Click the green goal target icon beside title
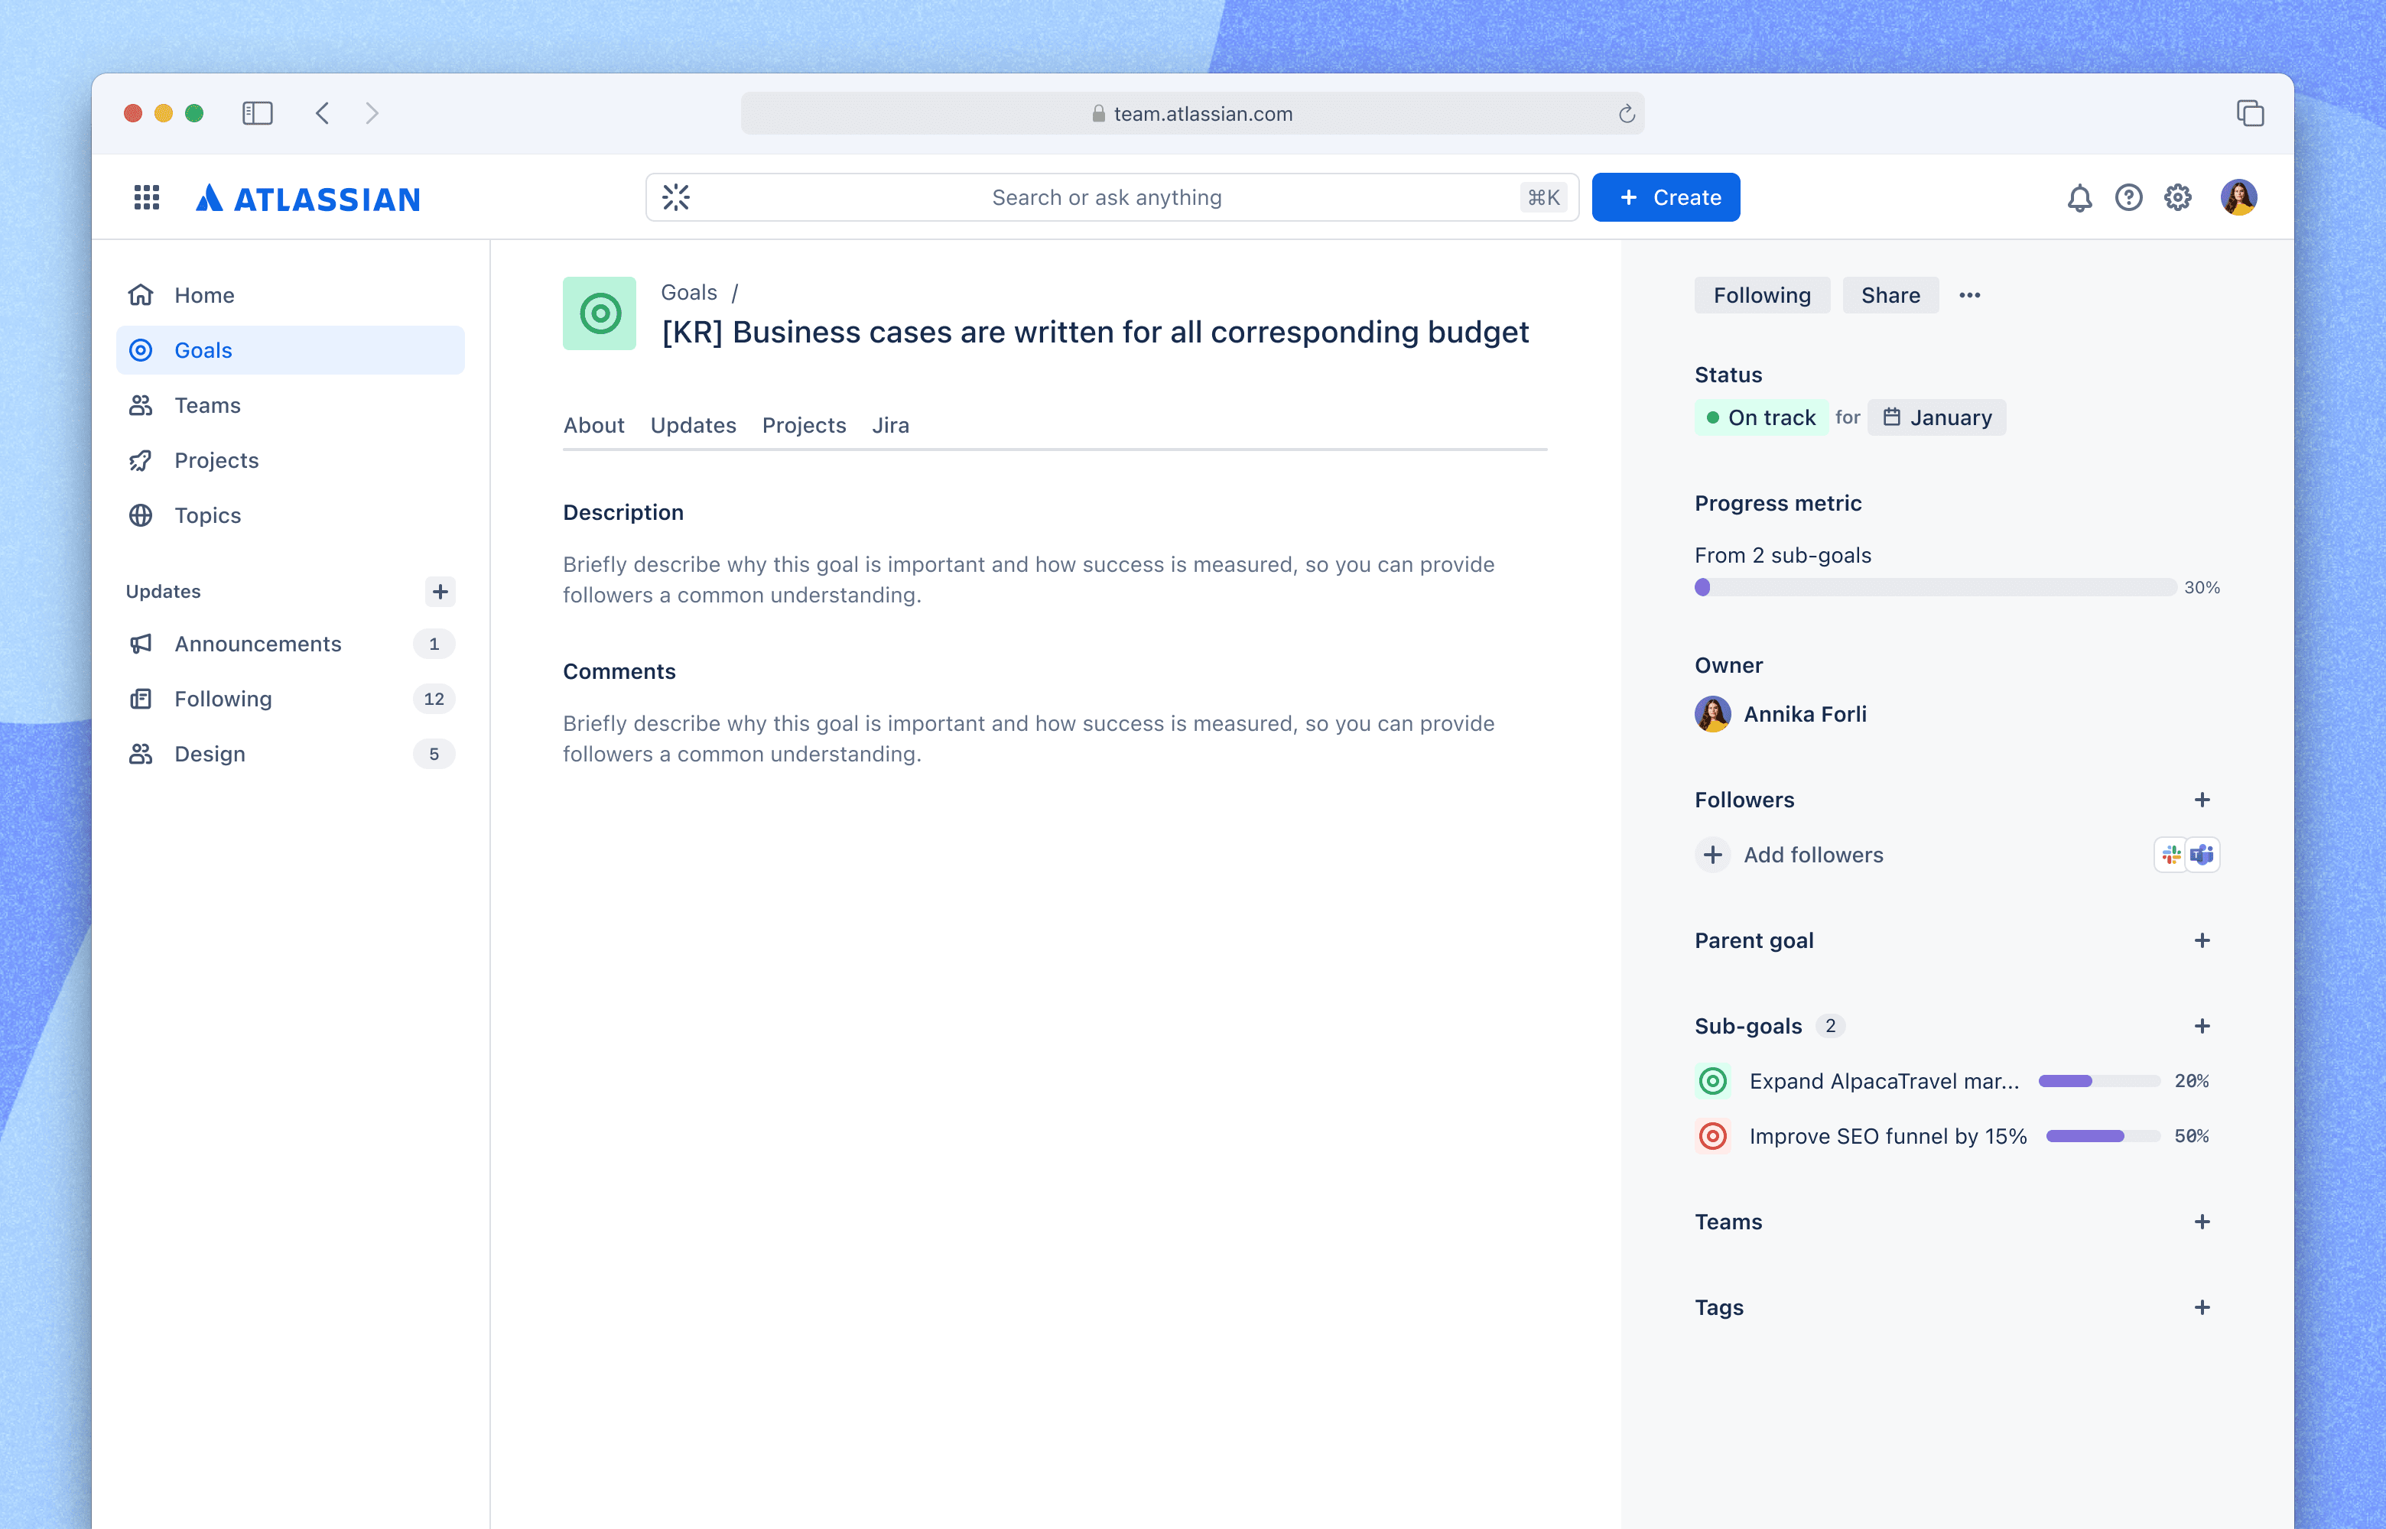Viewport: 2386px width, 1529px height. (600, 313)
